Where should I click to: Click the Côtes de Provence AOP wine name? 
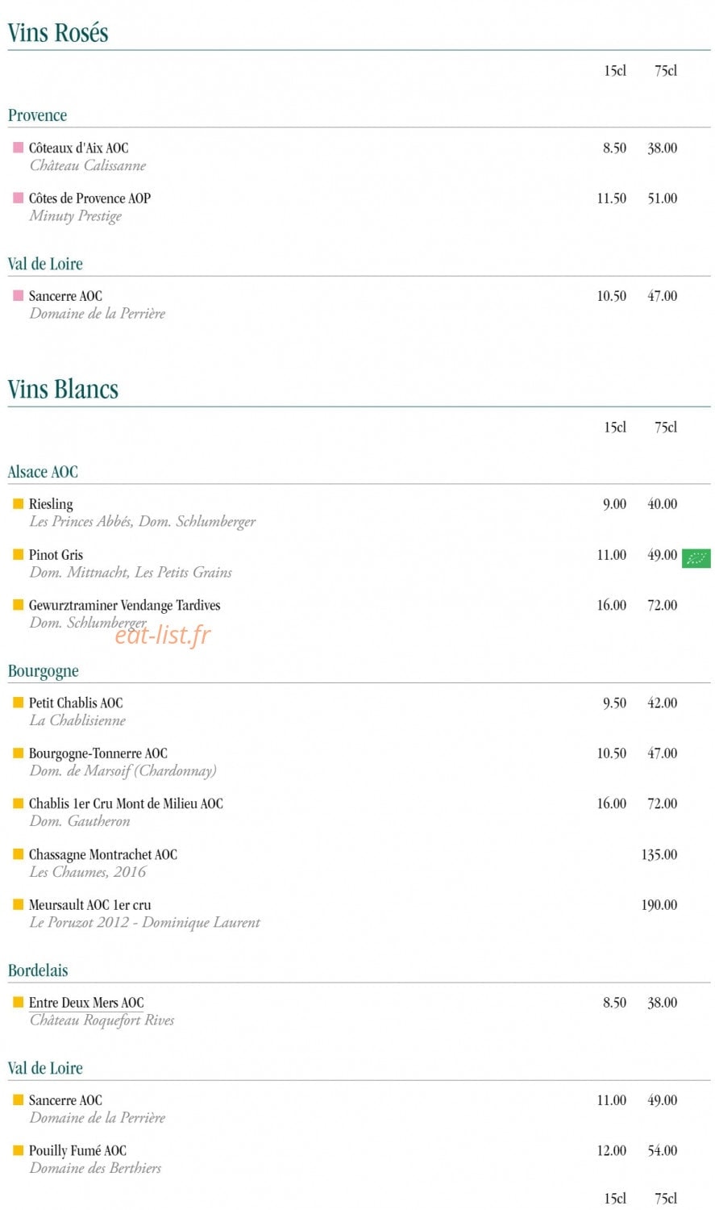pyautogui.click(x=89, y=198)
